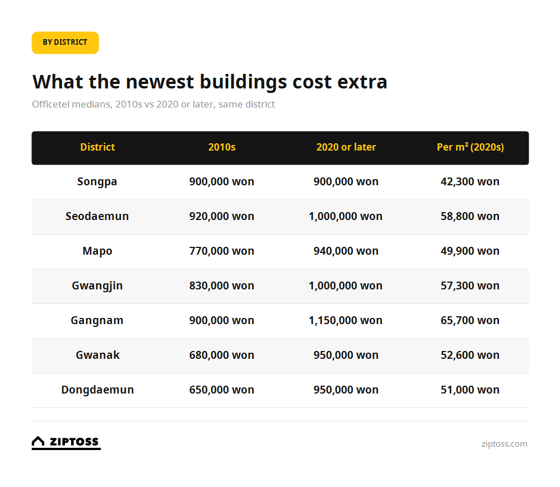Click Gwangjin's 1,000,000 won cell

pyautogui.click(x=346, y=285)
